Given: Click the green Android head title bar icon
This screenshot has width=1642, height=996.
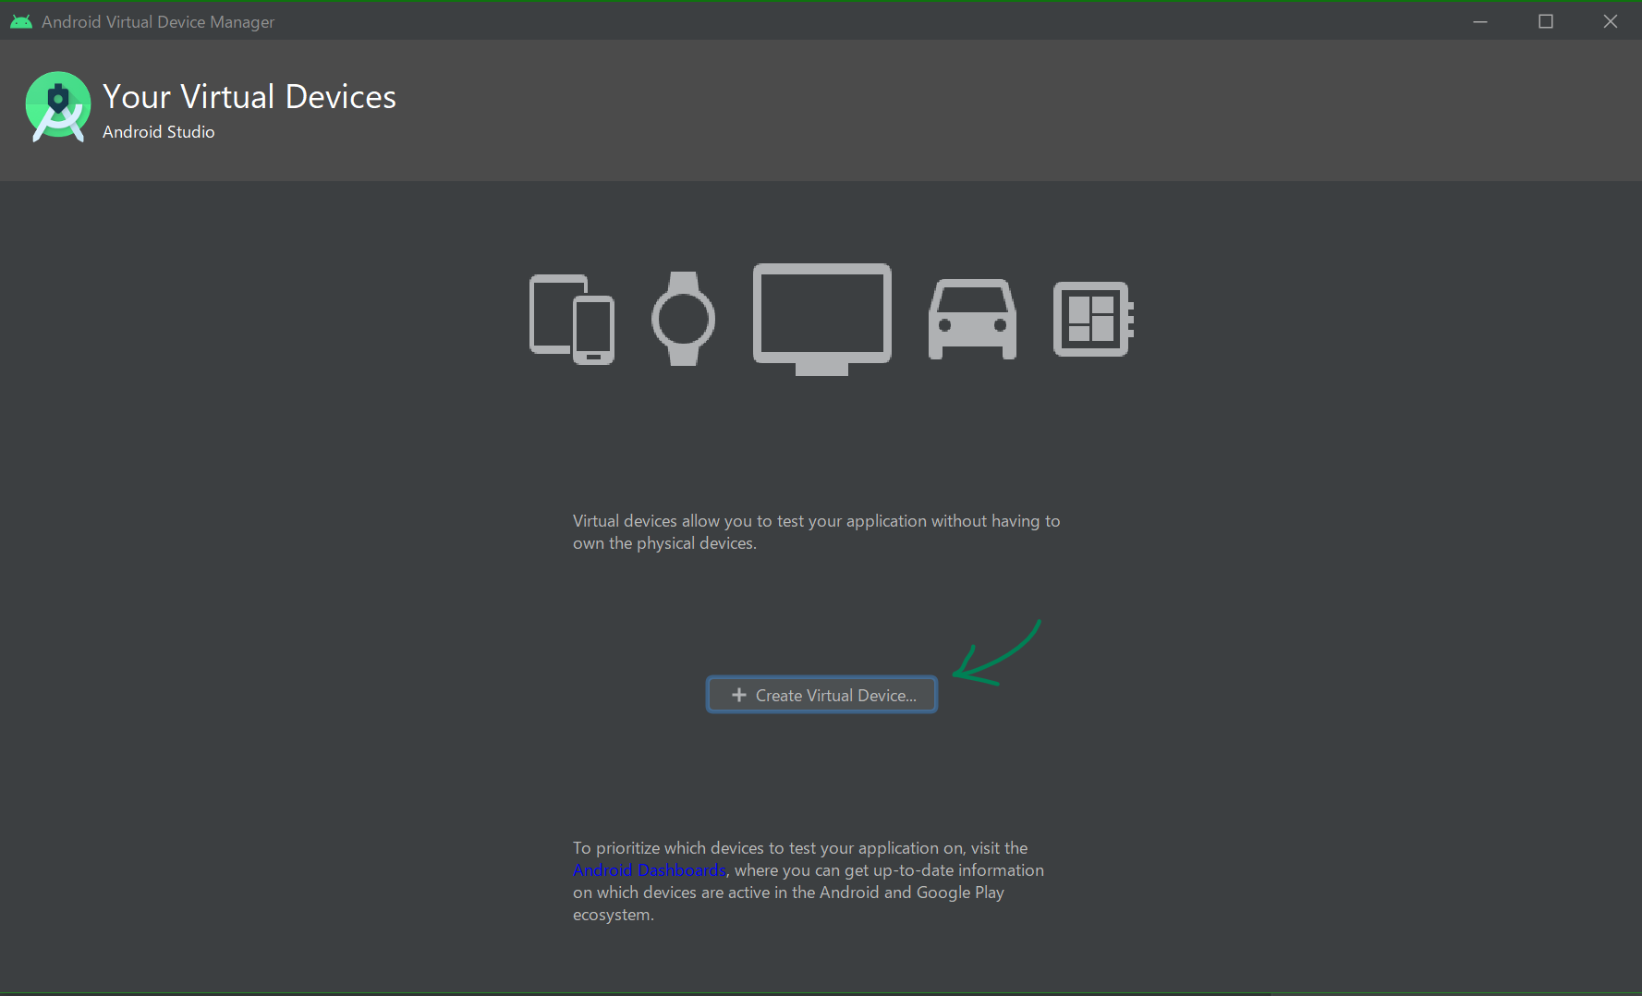Looking at the screenshot, I should point(20,21).
